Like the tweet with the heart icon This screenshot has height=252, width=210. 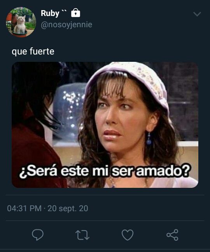click(128, 235)
